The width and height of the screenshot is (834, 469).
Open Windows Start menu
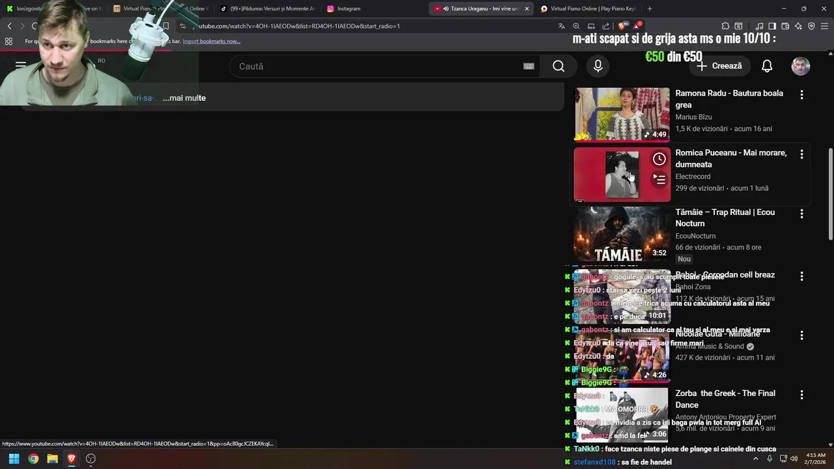14,459
